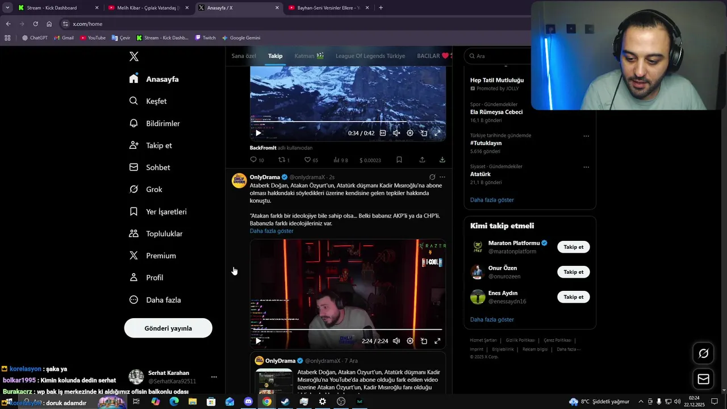The height and width of the screenshot is (409, 727).
Task: Open Steam from Windows taskbar
Action: point(285,402)
